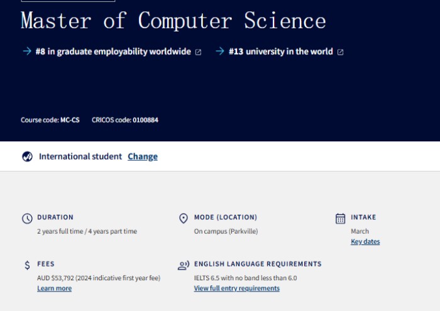440x311 pixels.
Task: Click the Intake calendar icon
Action: pyautogui.click(x=341, y=219)
